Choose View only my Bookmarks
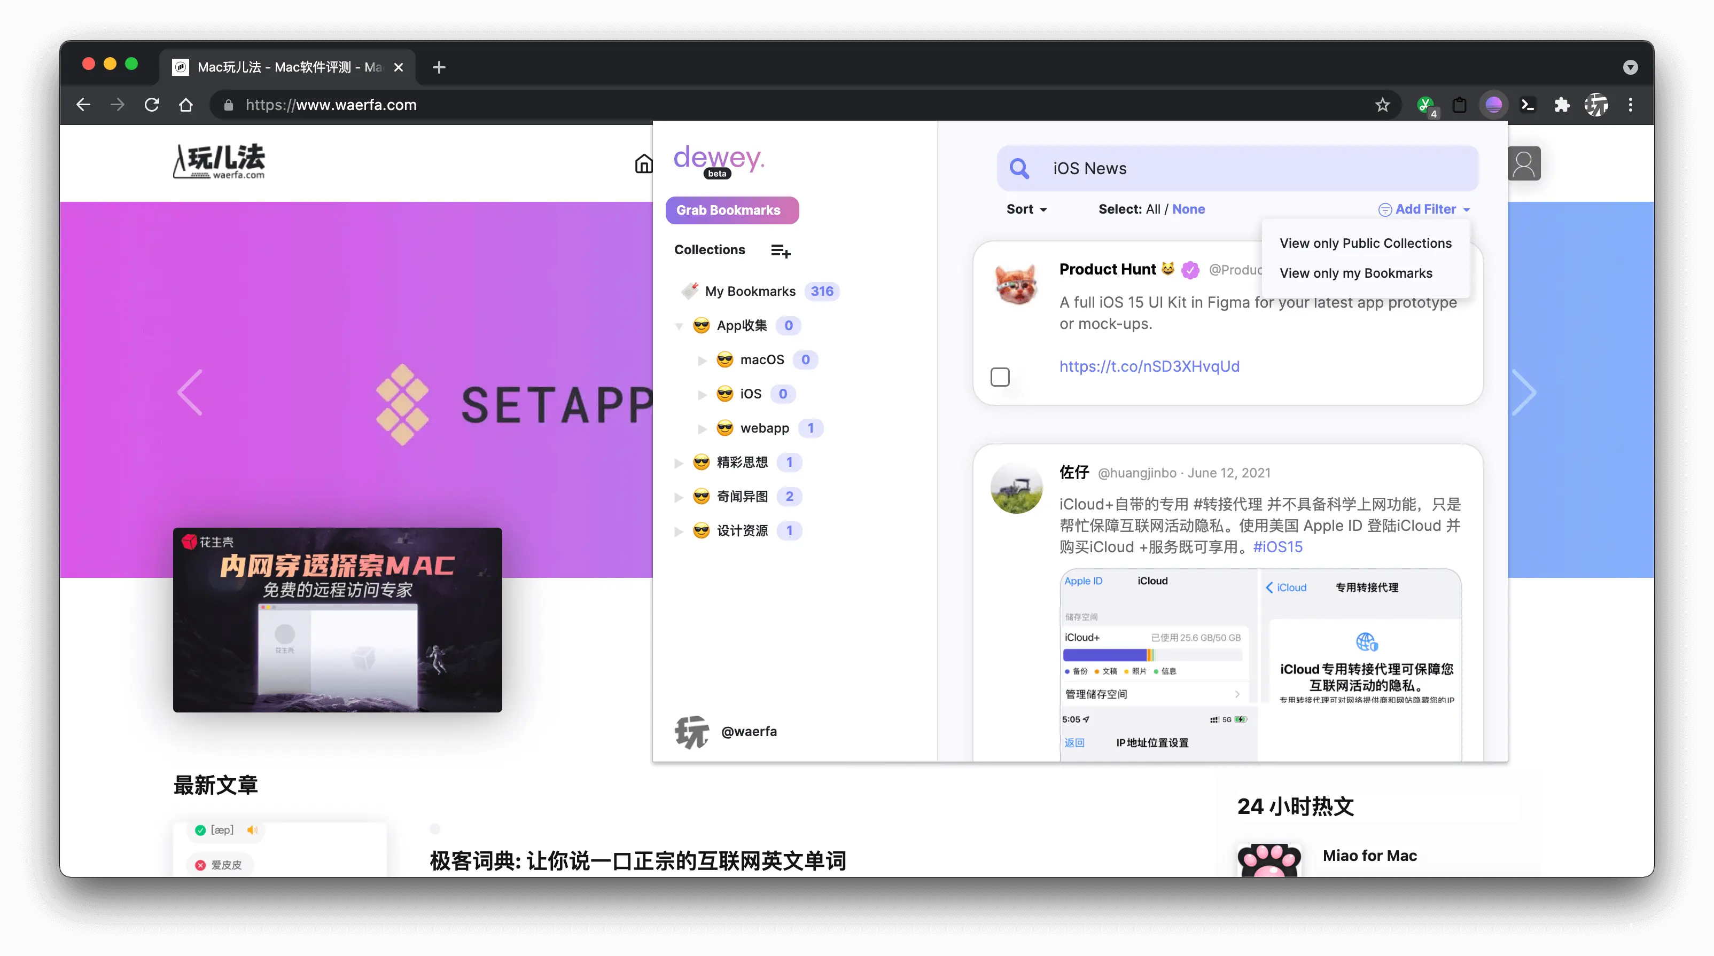 [1355, 273]
